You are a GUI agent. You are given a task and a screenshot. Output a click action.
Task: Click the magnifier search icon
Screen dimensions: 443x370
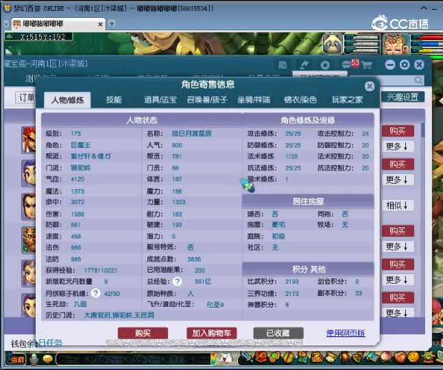[x=418, y=80]
